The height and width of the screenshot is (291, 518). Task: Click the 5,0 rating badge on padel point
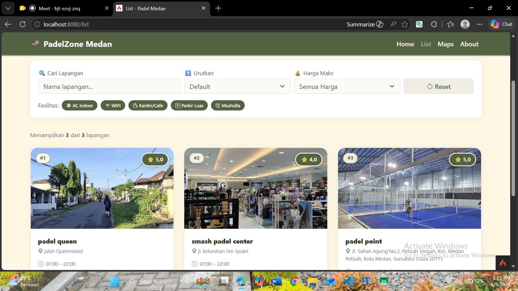(x=463, y=159)
